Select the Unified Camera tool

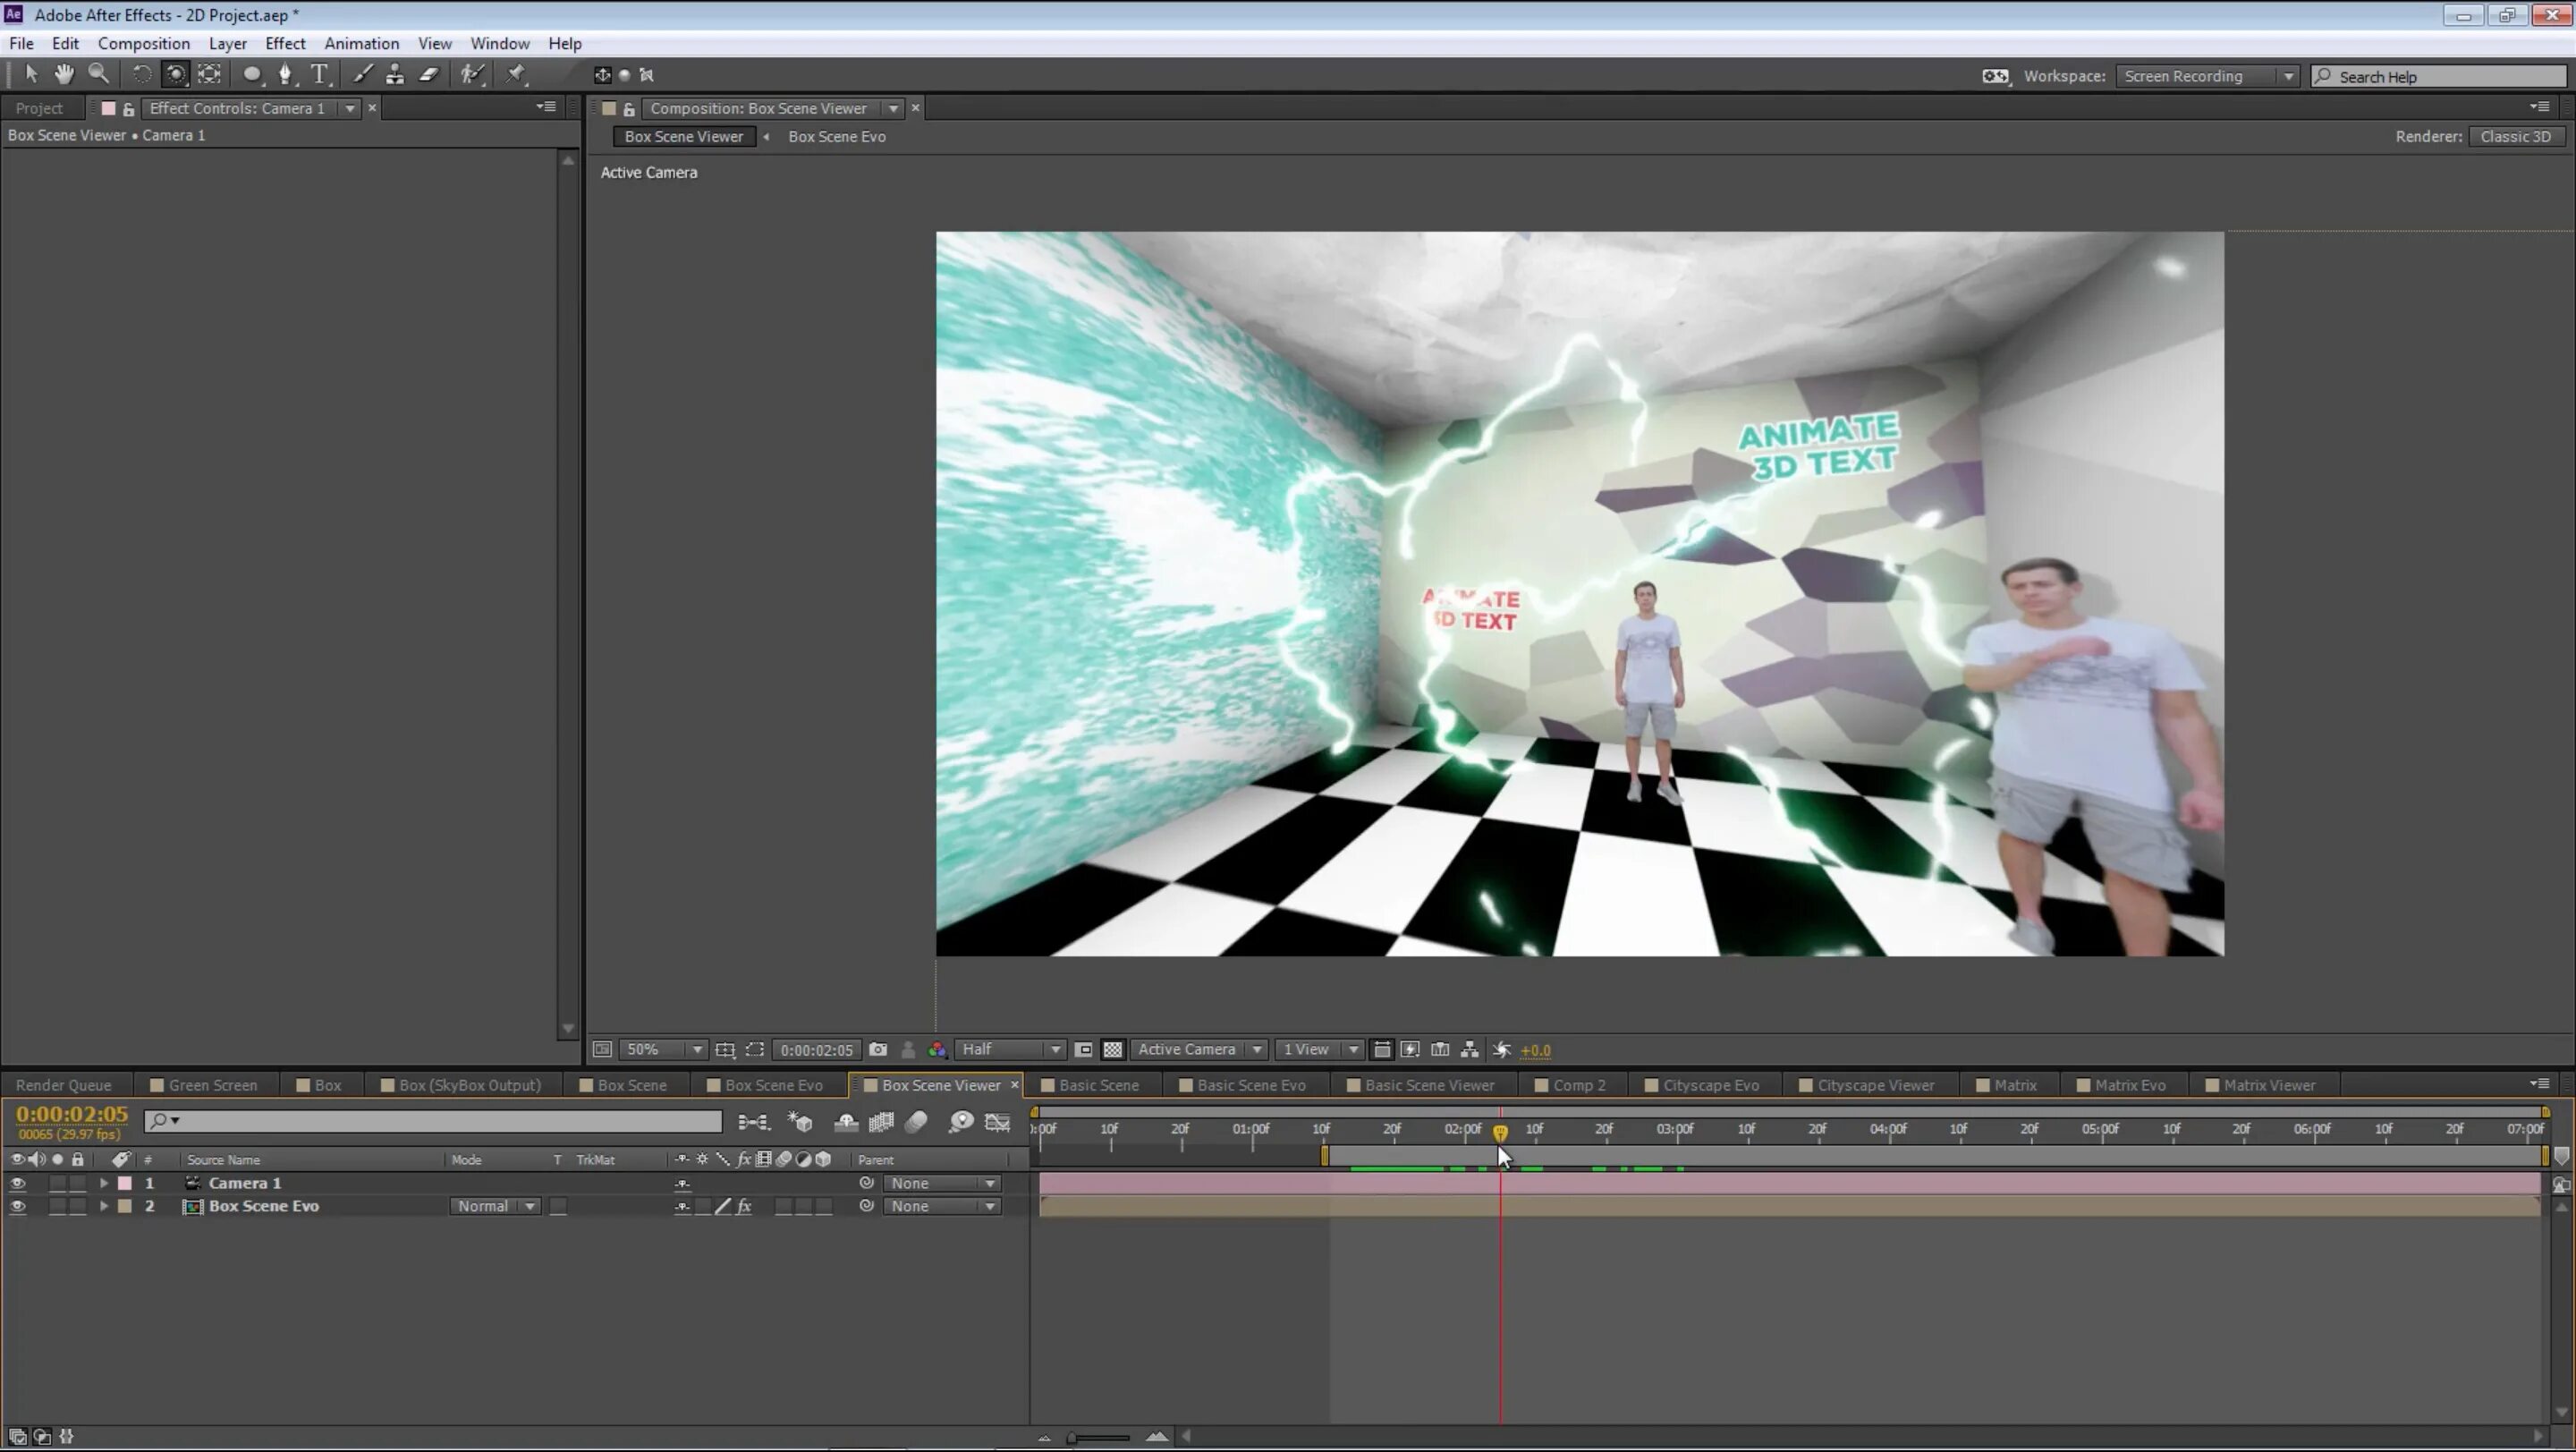(175, 74)
